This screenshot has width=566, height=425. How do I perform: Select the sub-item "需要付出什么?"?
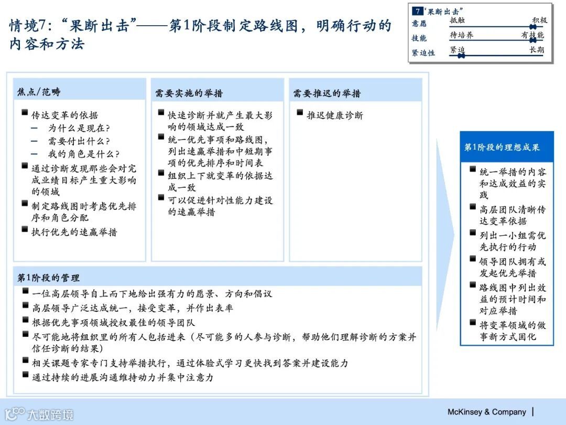(x=79, y=141)
